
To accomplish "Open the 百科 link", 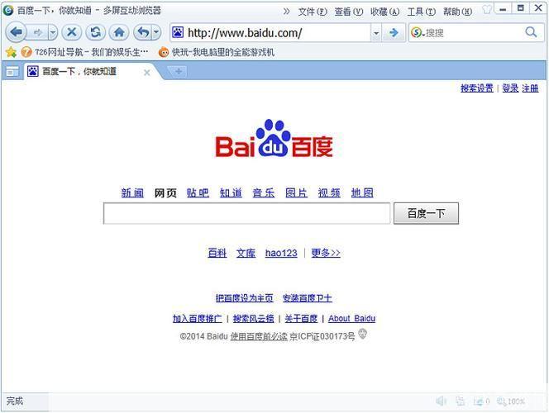I will click(217, 253).
